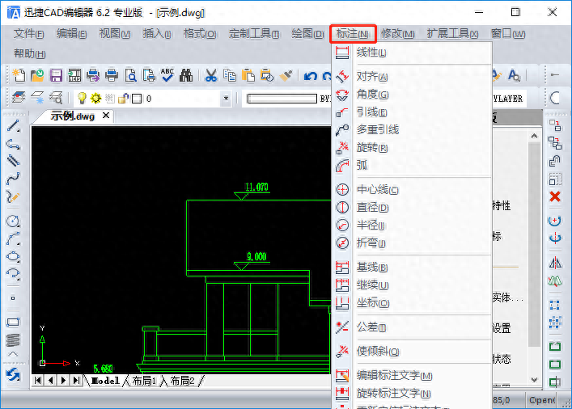This screenshot has width=572, height=409.
Task: Open the 修改 menu
Action: pos(397,34)
